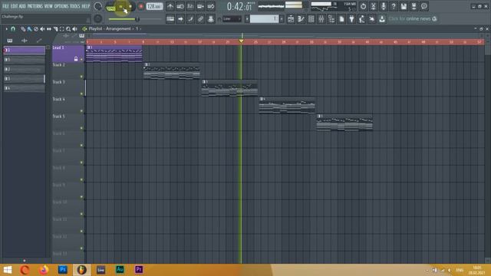This screenshot has height=276, width=491.
Task: Select the Playlist slice tool
Action: point(55,29)
